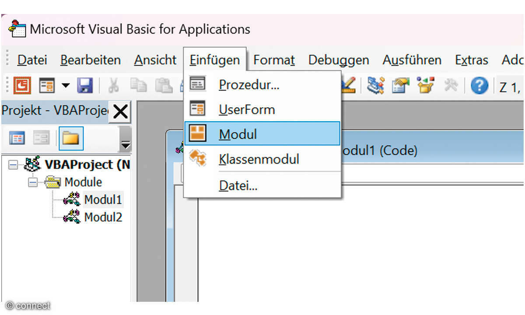Viewport: 525px width, 315px height.
Task: Click View Code icon in Project panel
Action: pyautogui.click(x=17, y=139)
